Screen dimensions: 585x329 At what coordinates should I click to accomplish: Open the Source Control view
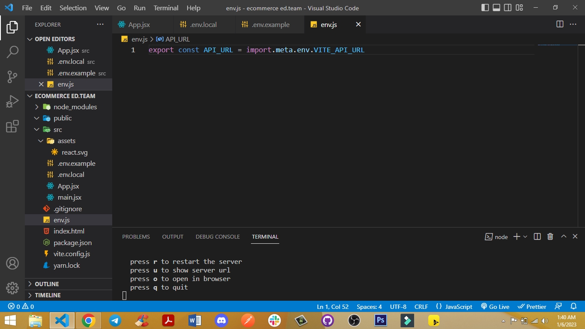click(x=12, y=77)
